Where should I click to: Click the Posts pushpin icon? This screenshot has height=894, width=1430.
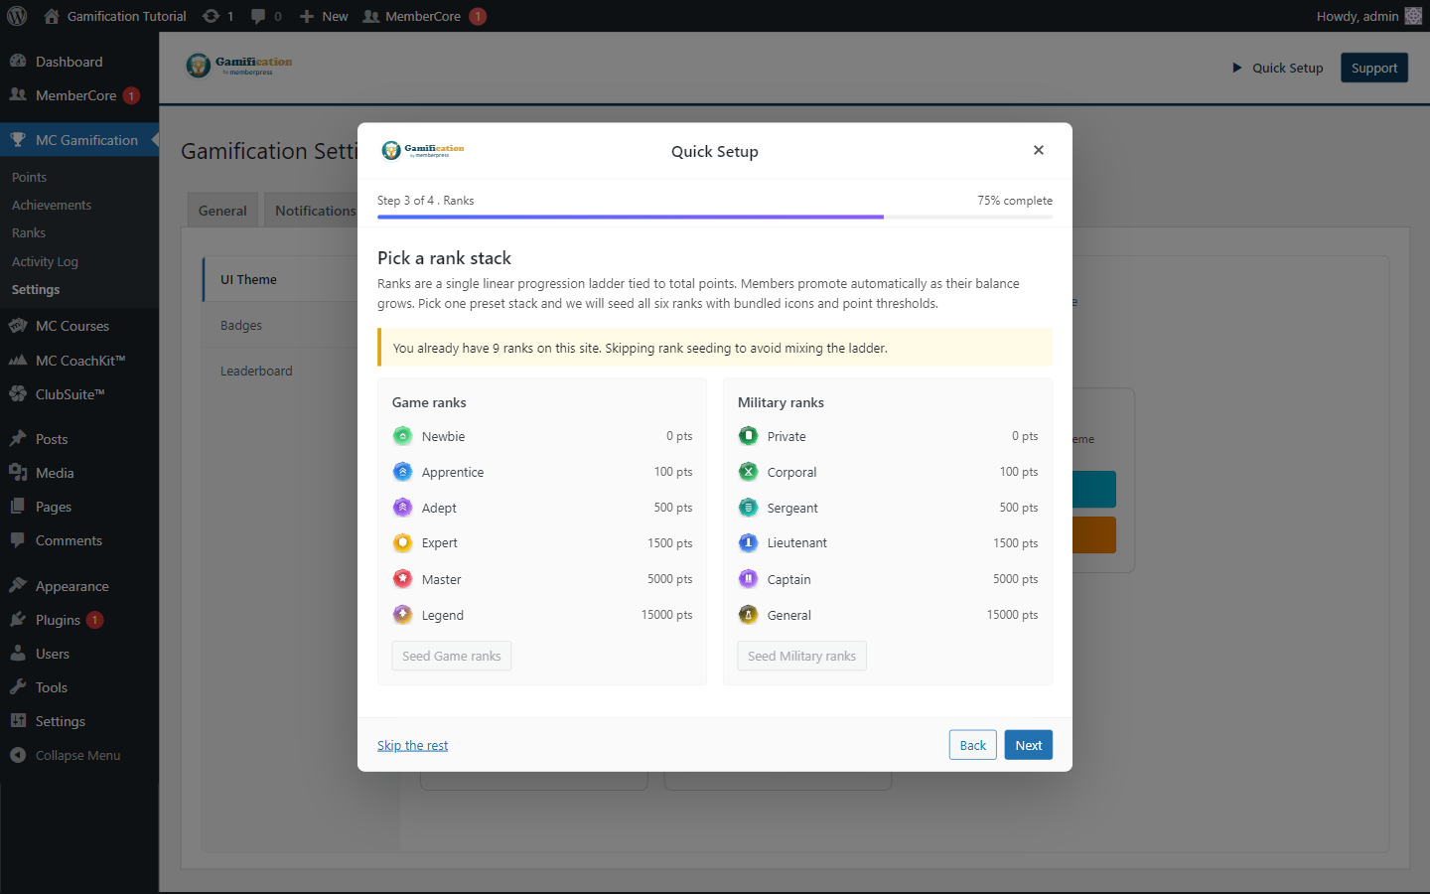(18, 439)
